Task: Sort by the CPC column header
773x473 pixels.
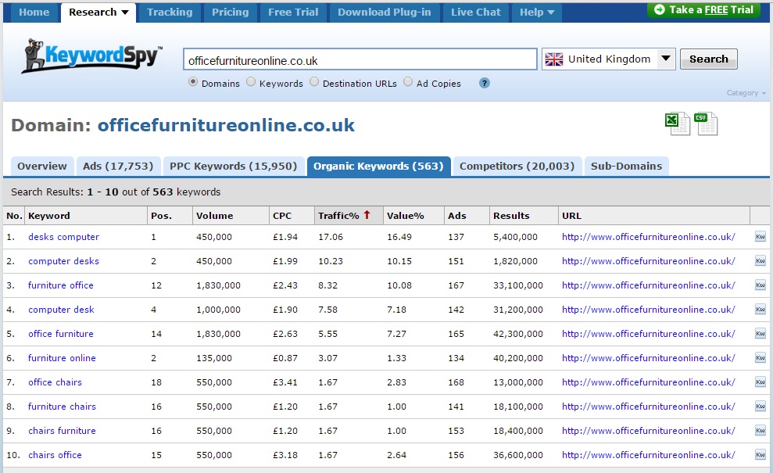Action: 282,216
